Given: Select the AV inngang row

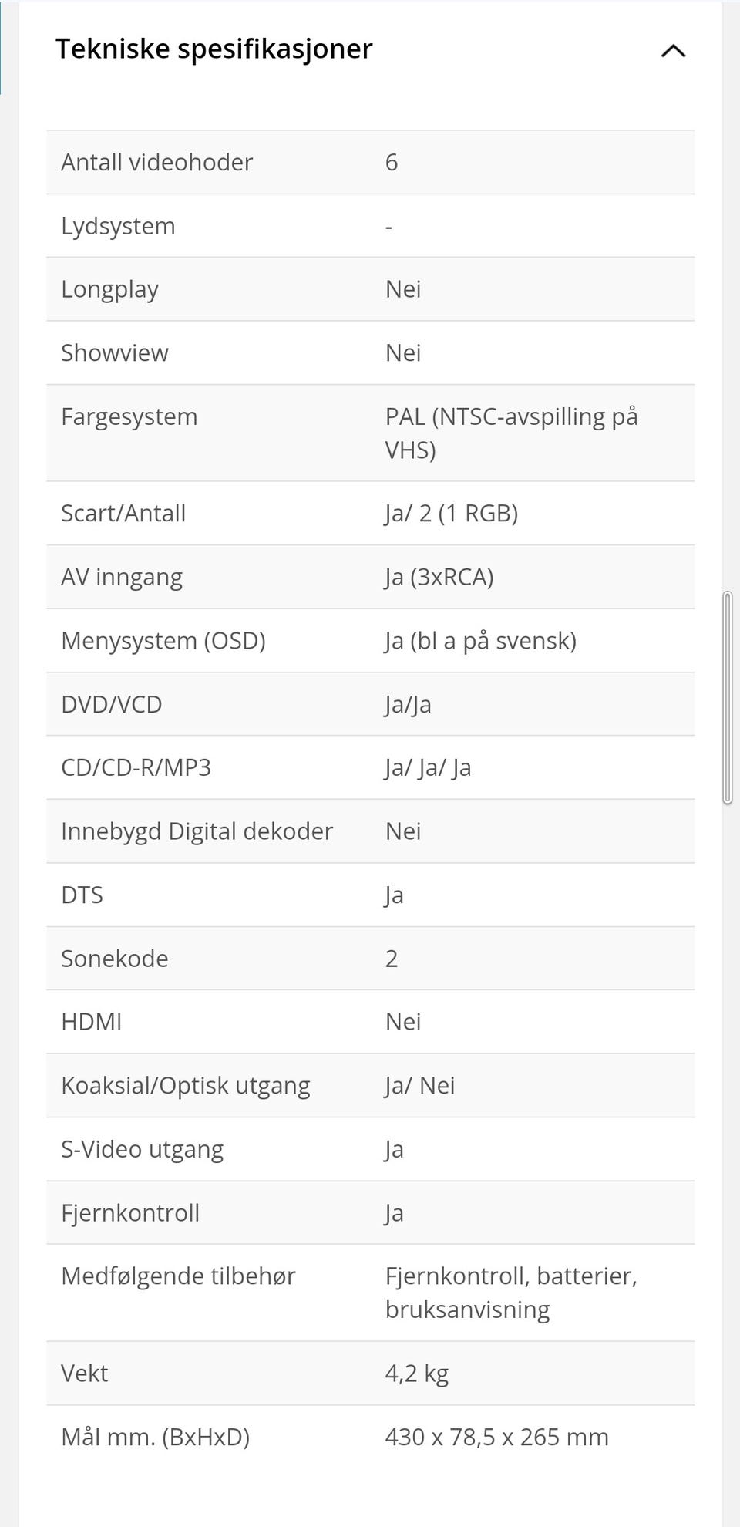Looking at the screenshot, I should click(x=370, y=577).
